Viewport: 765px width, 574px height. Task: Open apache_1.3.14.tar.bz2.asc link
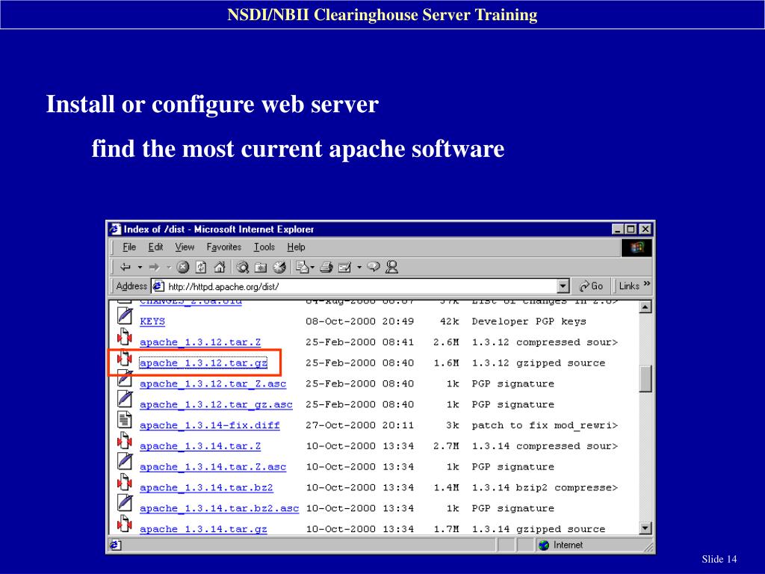point(219,508)
